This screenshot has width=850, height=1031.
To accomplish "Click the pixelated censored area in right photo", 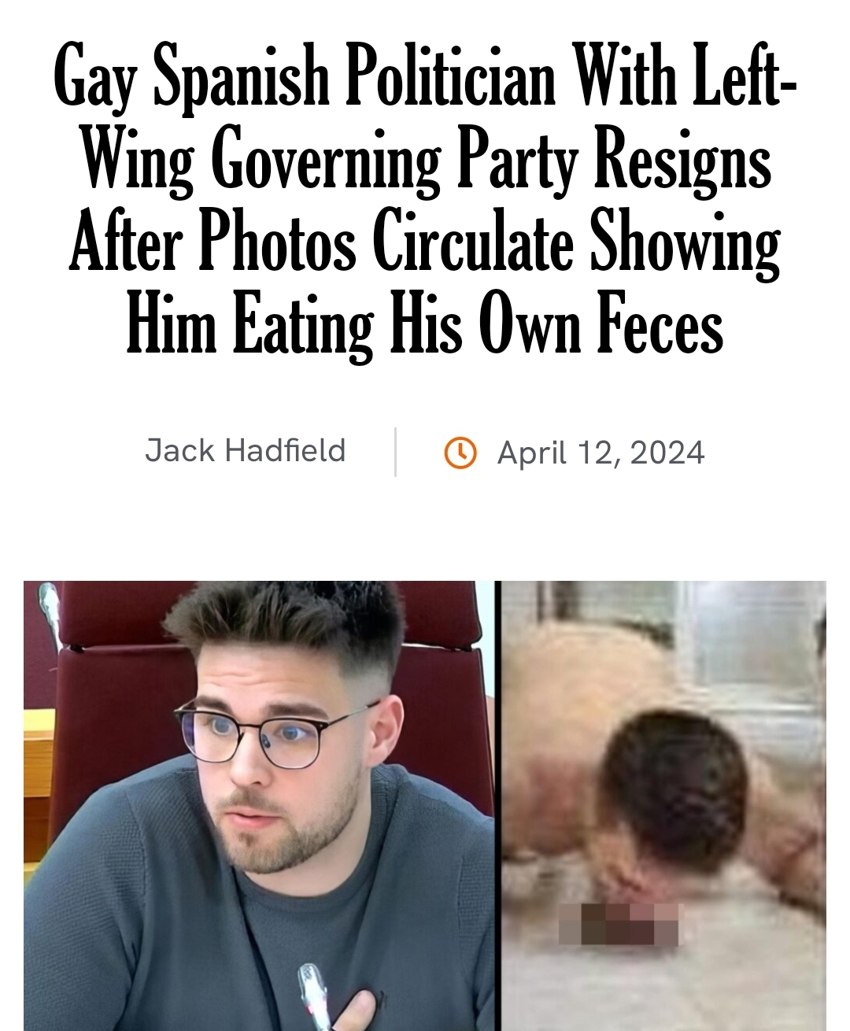I will [619, 924].
